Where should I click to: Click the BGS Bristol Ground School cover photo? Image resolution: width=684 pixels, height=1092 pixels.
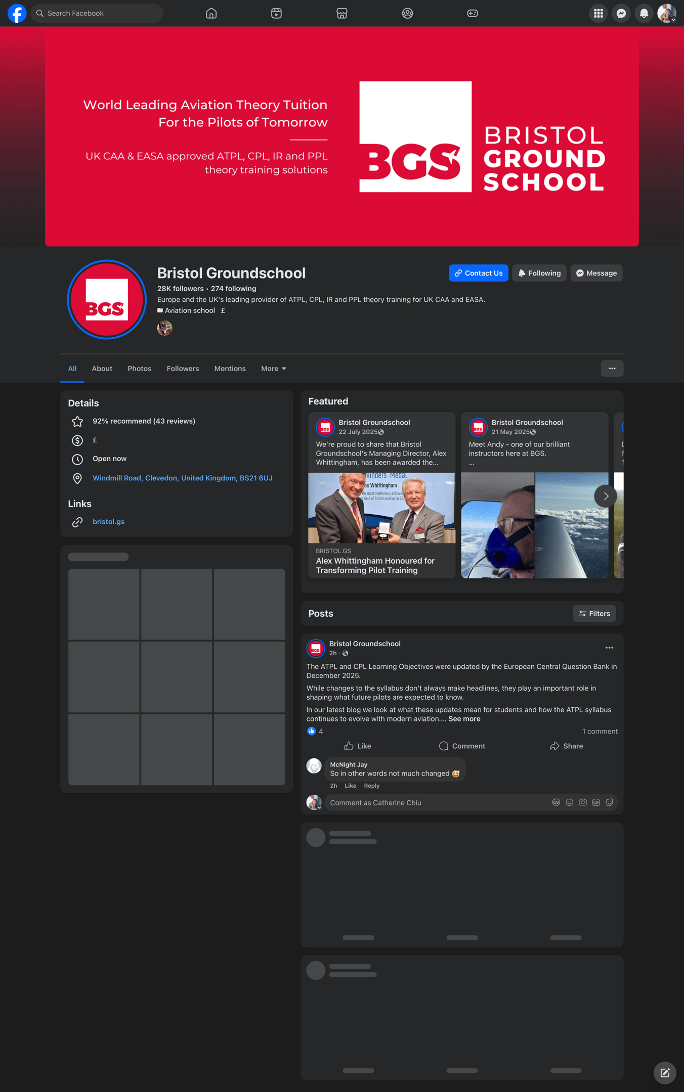pos(342,136)
